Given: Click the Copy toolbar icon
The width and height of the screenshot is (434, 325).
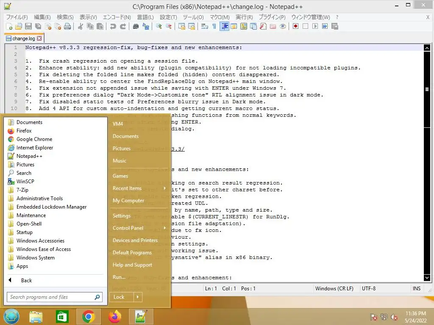Looking at the screenshot, I should [90, 27].
